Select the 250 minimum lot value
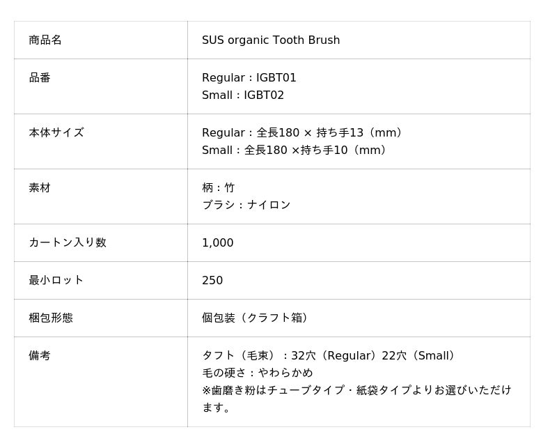Viewport: 557px width, 448px height. pyautogui.click(x=212, y=281)
